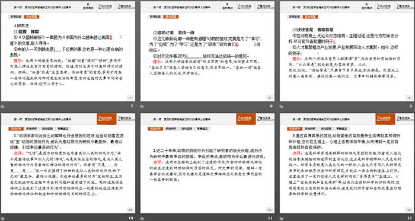The height and width of the screenshot is (221, 415).
Task: Switch to Z重难聚焦 tab in slide 12
Action: click(x=405, y=119)
